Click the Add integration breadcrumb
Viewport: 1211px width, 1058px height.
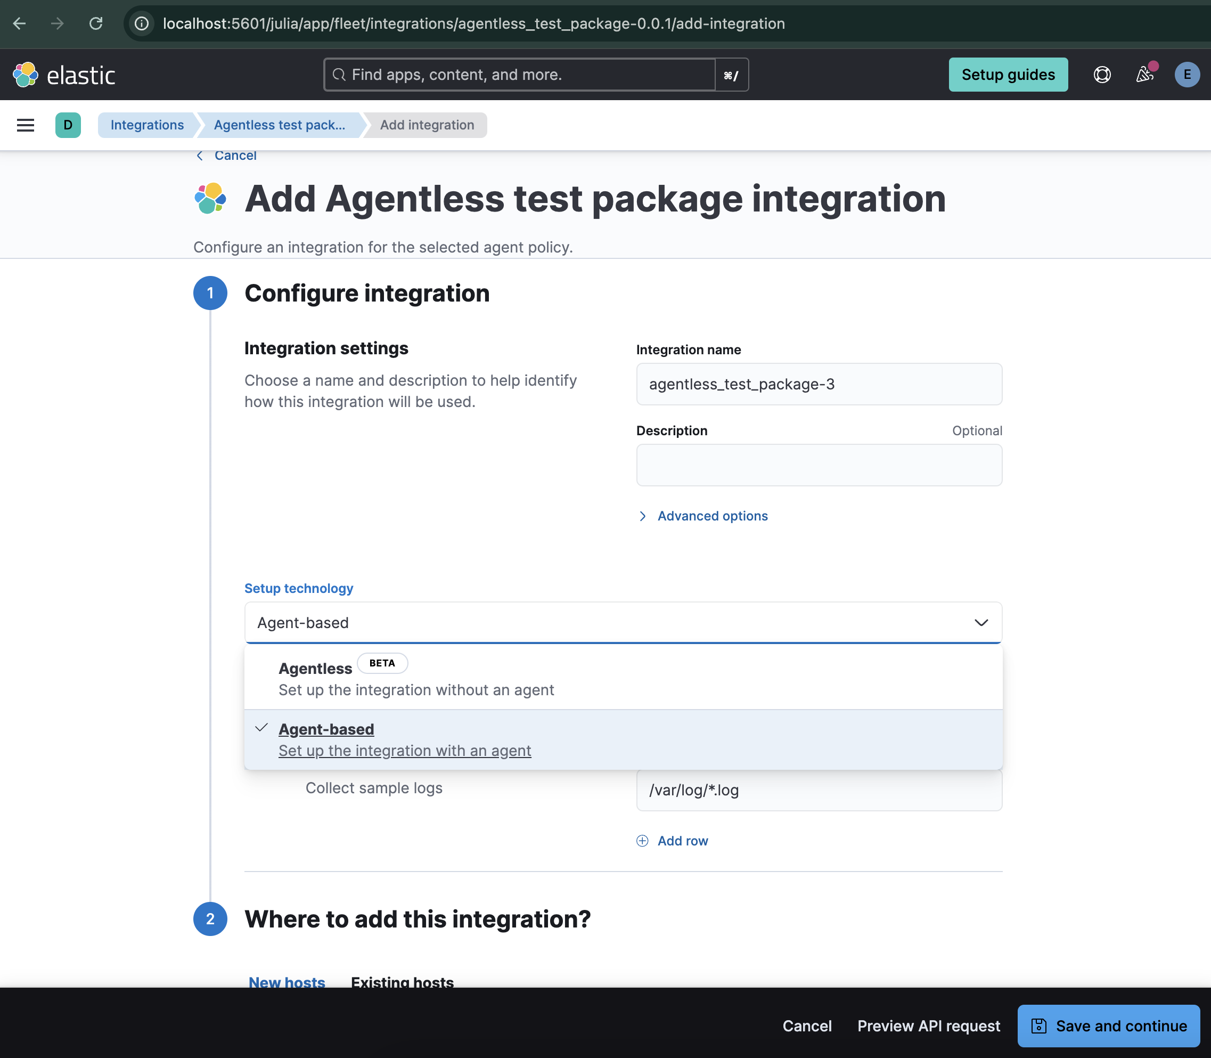427,125
